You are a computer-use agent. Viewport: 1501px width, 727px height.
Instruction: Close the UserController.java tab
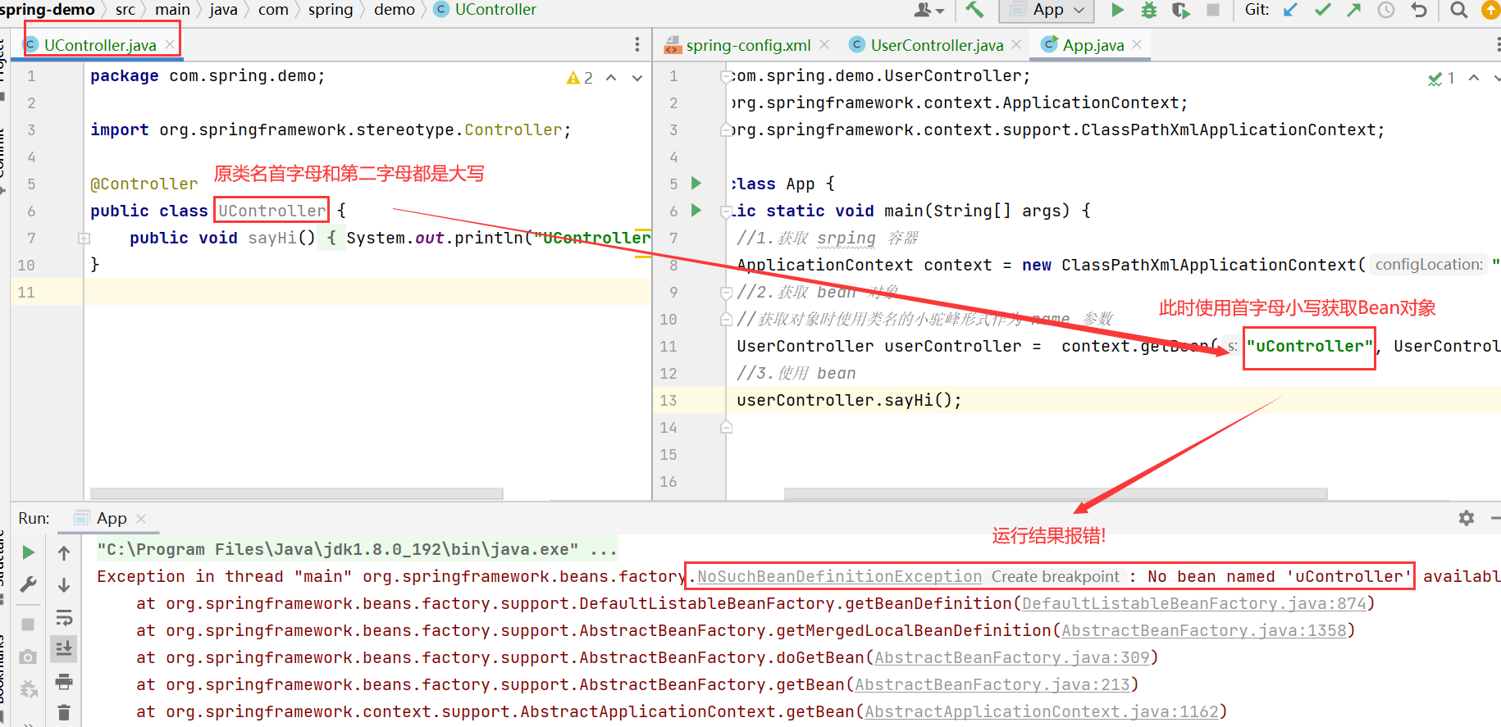1016,44
